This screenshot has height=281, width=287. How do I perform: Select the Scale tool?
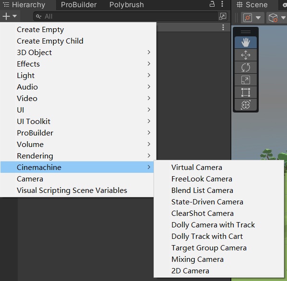tap(245, 80)
